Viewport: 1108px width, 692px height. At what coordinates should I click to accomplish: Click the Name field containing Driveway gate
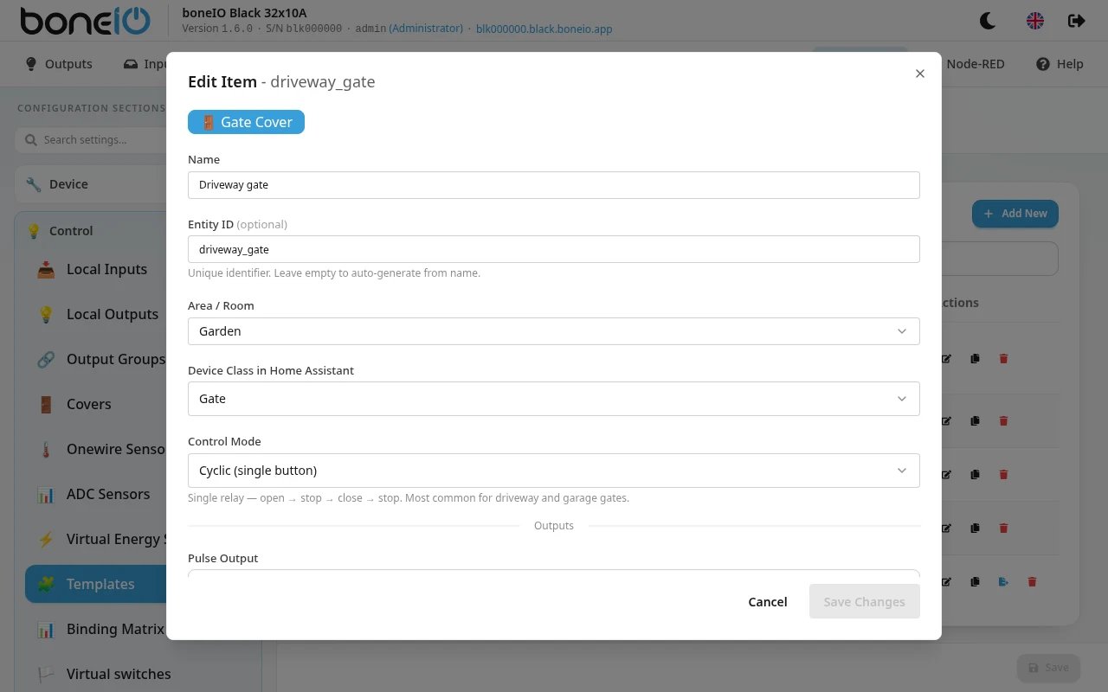pos(553,185)
